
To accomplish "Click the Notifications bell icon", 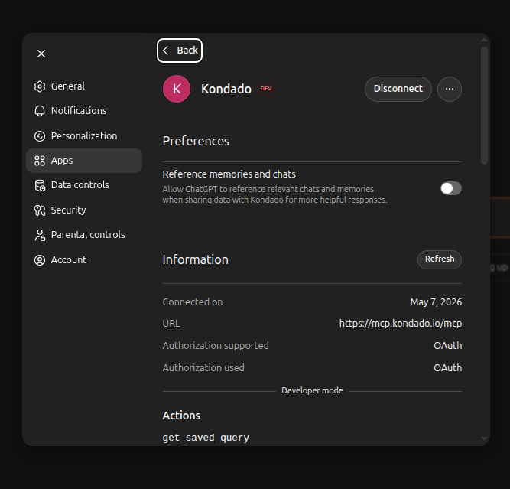I will 40,111.
